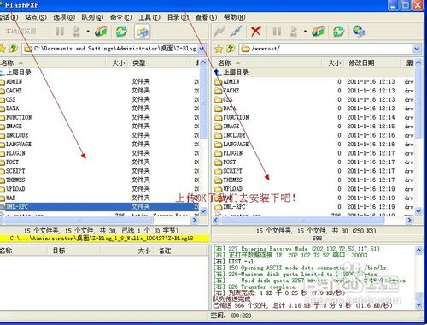Screen dimensions: 427x325
Task: Click right pane horizontal scroll left arrow
Action: click(216, 220)
